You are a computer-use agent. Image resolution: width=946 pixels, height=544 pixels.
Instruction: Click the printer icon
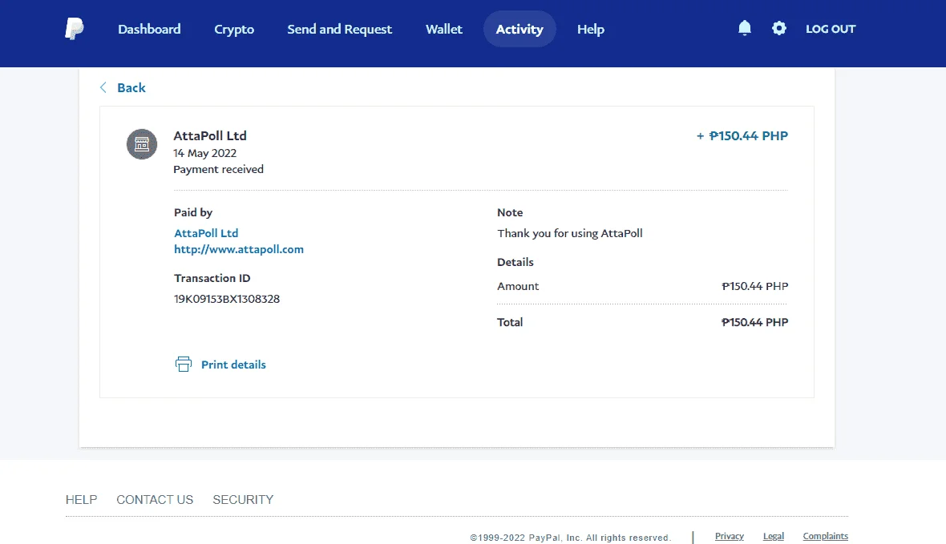coord(184,365)
